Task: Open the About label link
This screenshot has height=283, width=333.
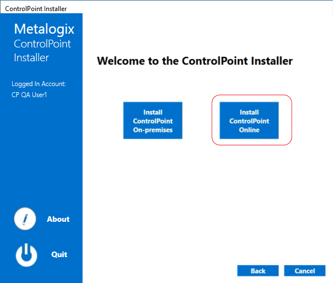Action: [58, 219]
